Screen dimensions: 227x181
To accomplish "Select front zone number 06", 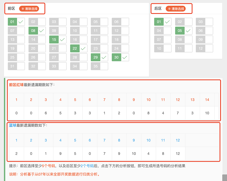I will [x=120, y=22].
